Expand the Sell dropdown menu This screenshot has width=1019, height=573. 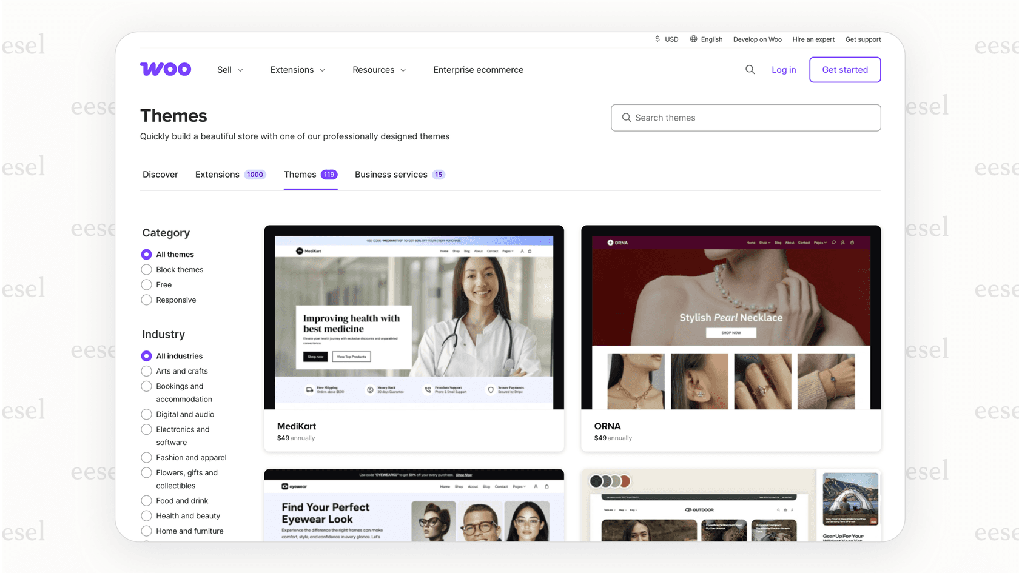(x=229, y=69)
